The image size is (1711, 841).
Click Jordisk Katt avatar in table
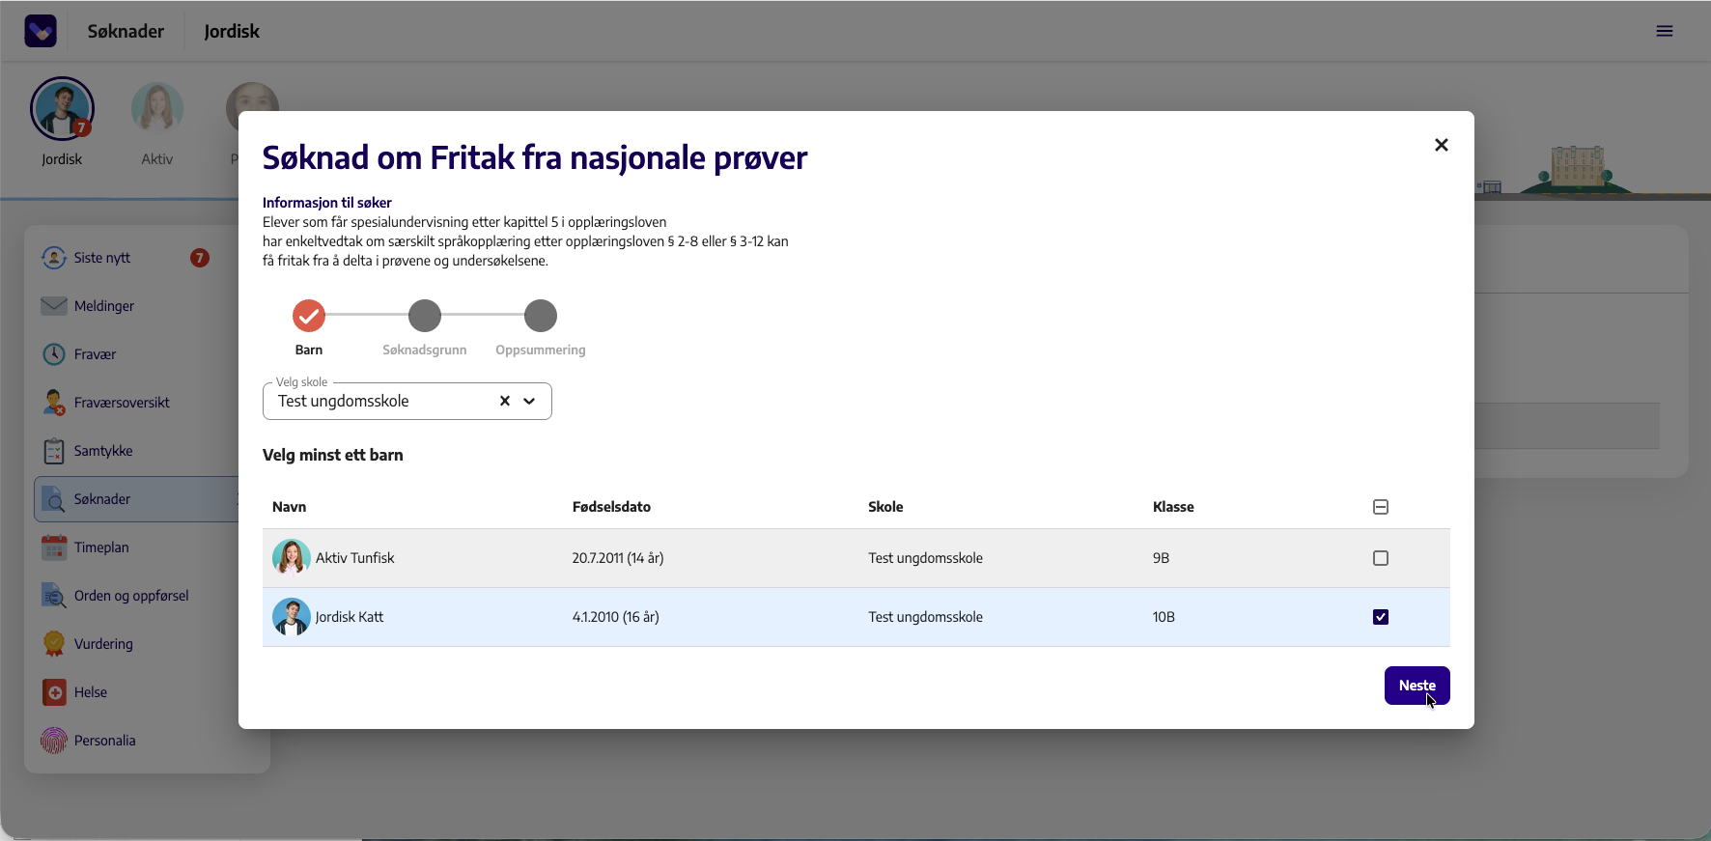click(x=291, y=617)
